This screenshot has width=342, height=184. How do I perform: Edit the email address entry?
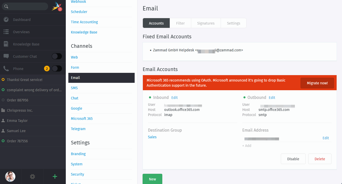[x=326, y=138]
